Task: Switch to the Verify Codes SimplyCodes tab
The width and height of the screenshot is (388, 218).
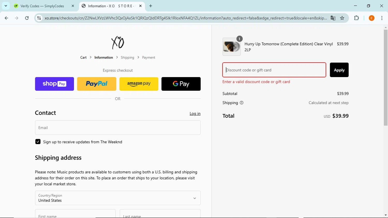Action: click(42, 6)
